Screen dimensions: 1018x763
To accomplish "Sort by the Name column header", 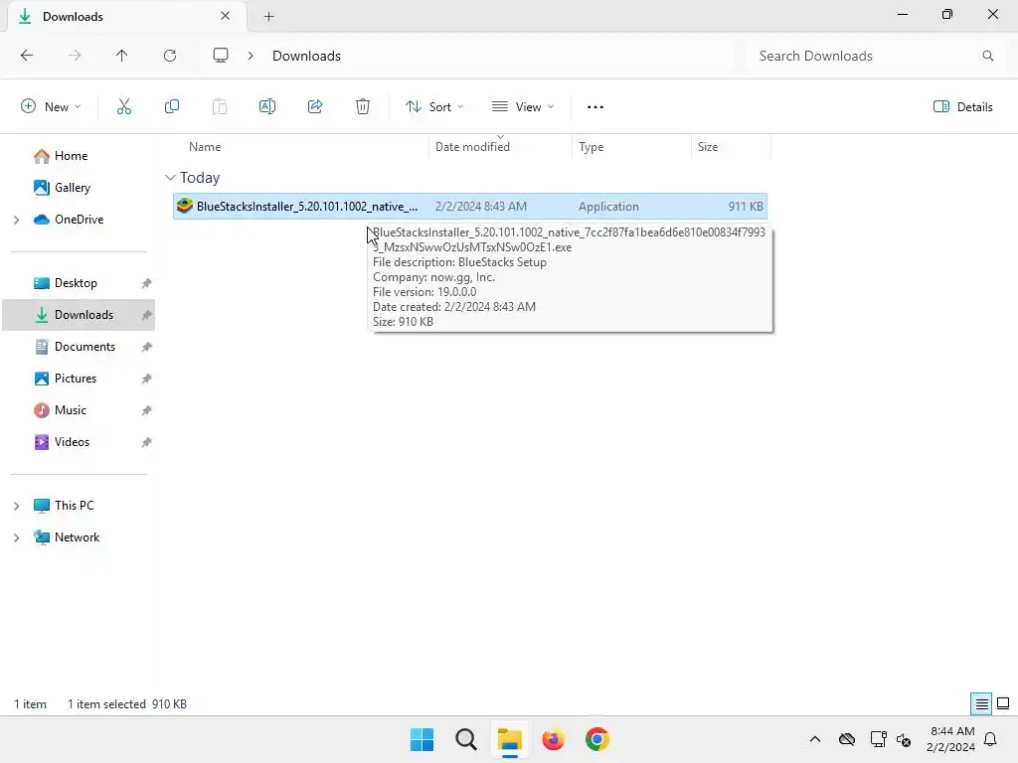I will point(205,147).
